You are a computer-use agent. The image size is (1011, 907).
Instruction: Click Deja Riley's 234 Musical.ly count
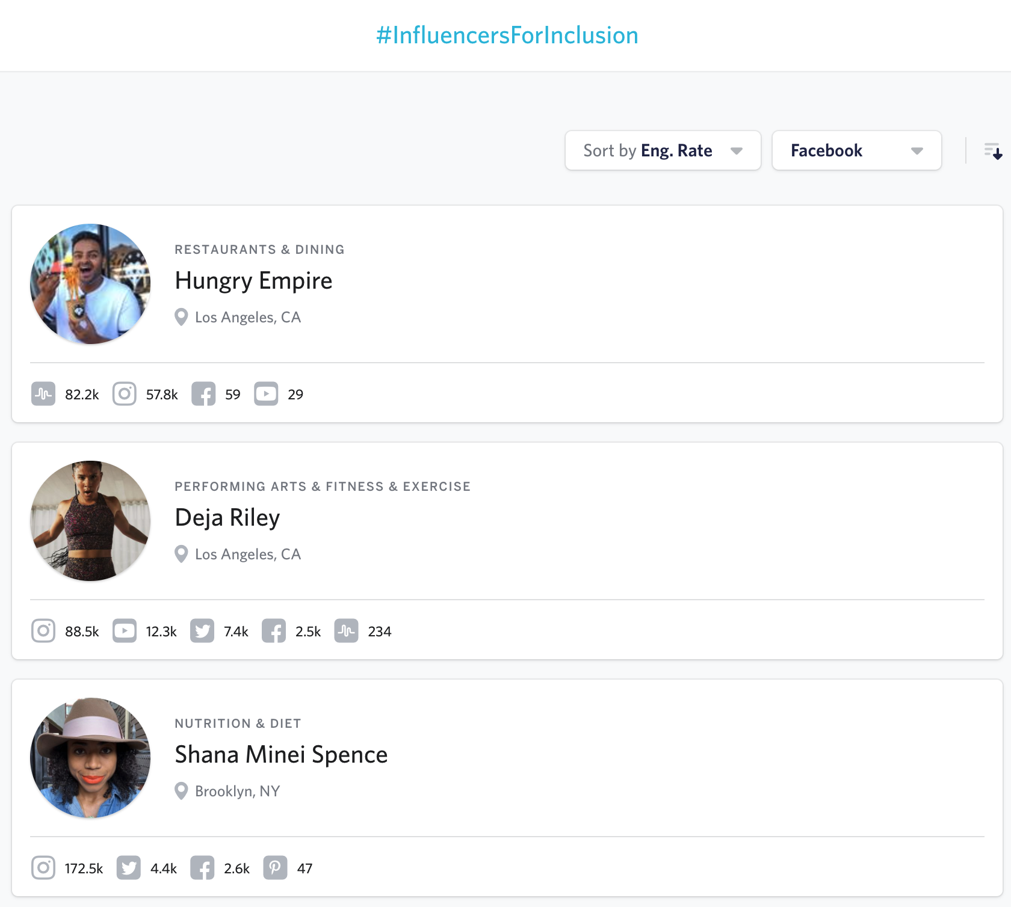[x=380, y=632]
